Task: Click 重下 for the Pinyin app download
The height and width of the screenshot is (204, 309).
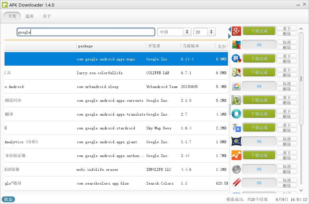Action: point(287,56)
